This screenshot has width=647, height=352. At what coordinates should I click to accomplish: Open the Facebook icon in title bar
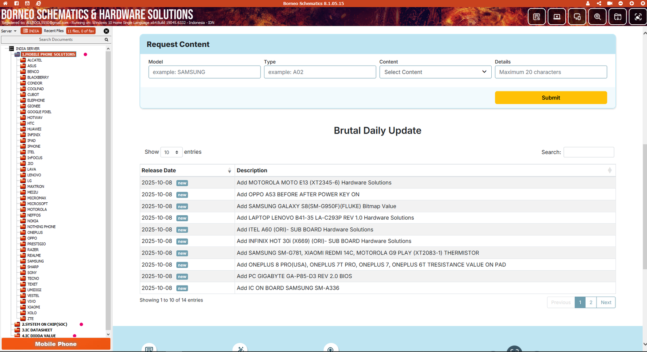tap(16, 3)
